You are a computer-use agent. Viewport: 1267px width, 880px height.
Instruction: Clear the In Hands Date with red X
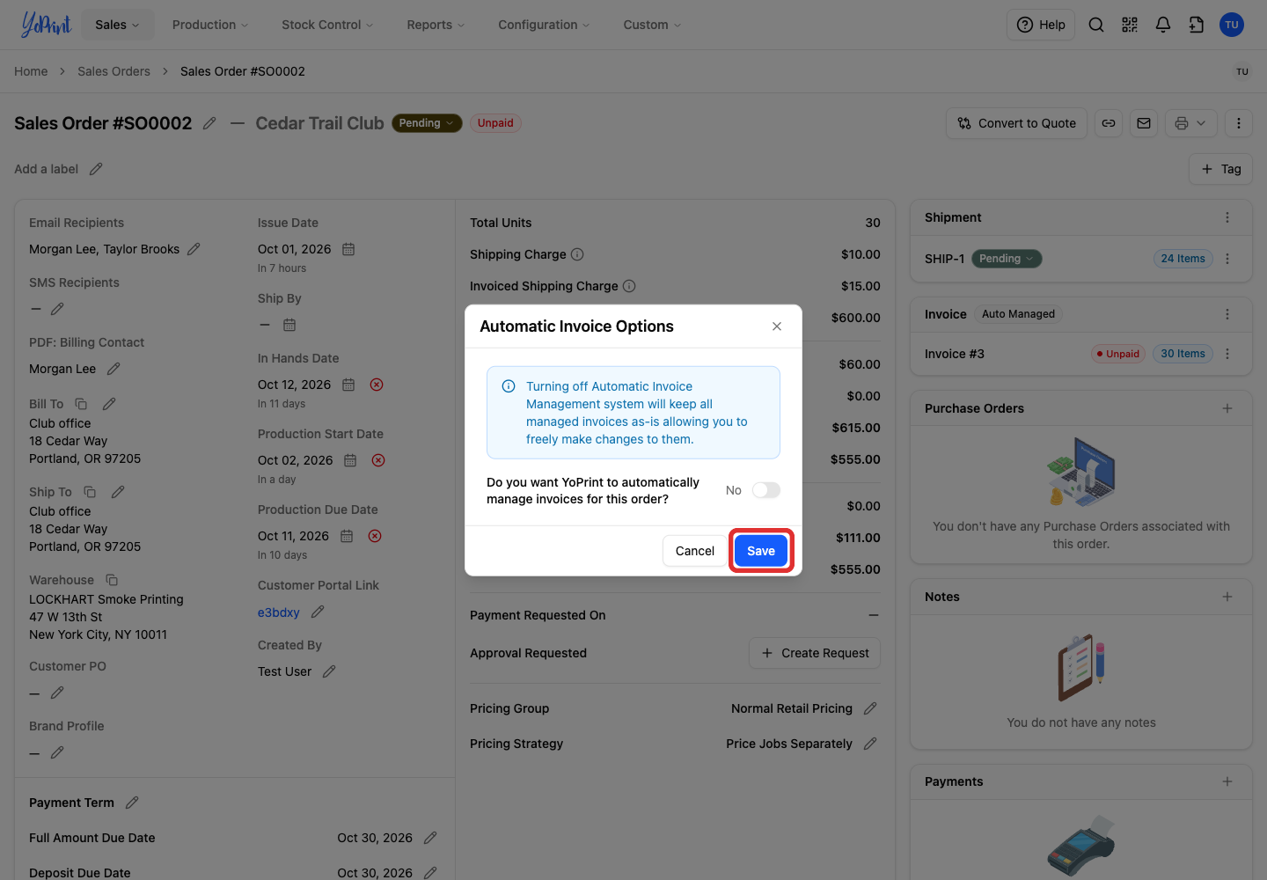pos(377,385)
